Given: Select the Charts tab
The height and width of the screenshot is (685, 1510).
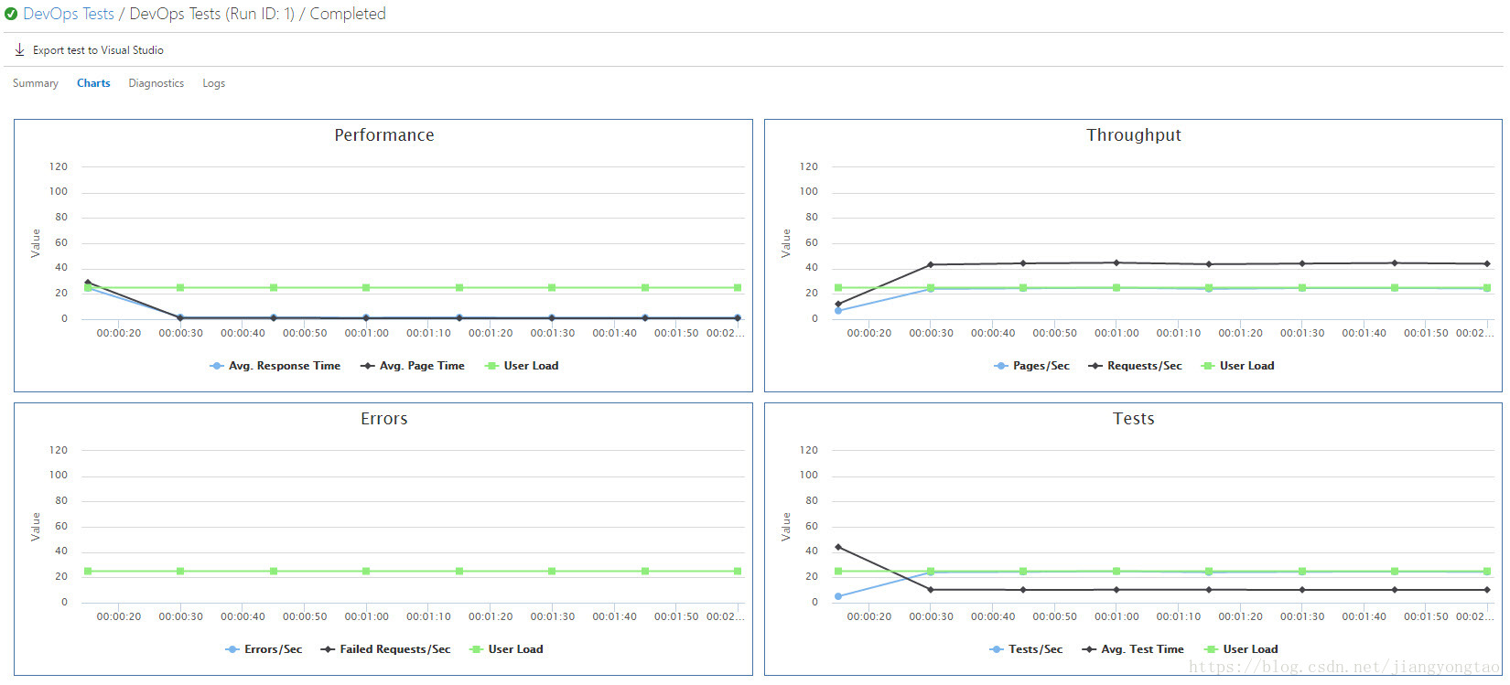Looking at the screenshot, I should (93, 83).
